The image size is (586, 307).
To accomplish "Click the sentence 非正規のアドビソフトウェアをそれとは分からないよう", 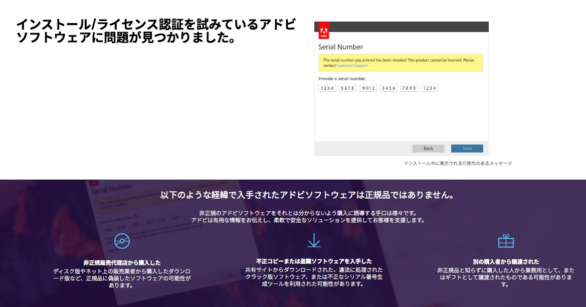I will [308, 213].
